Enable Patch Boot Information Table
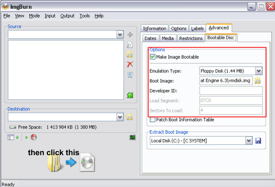 click(153, 120)
